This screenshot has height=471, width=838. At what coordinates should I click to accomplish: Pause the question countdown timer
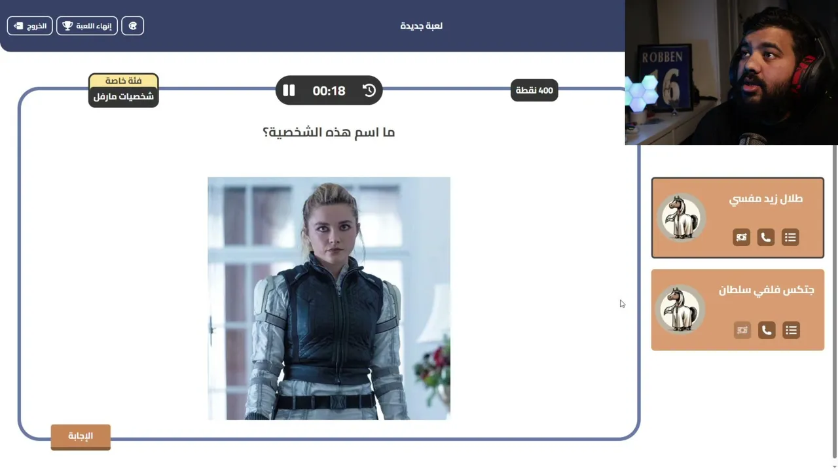click(289, 90)
